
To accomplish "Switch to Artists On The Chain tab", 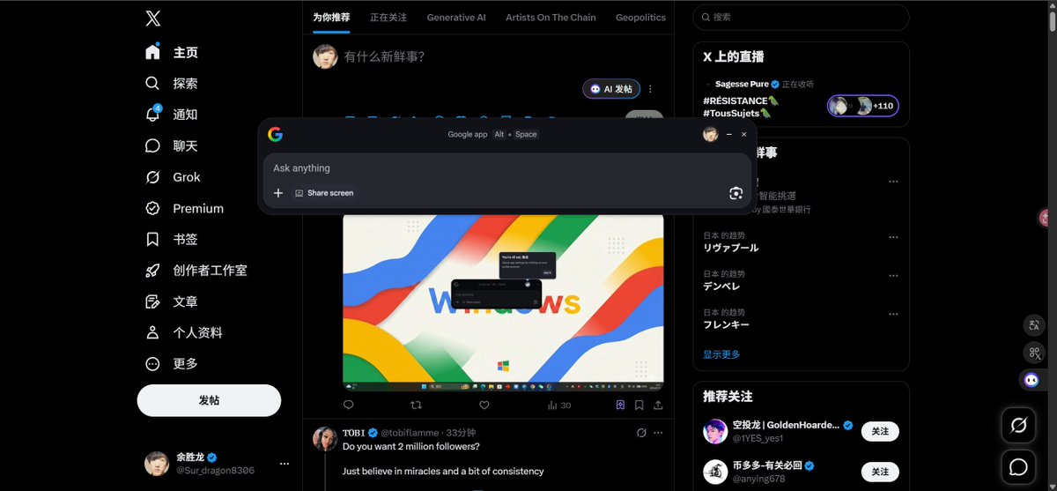I will click(x=551, y=17).
